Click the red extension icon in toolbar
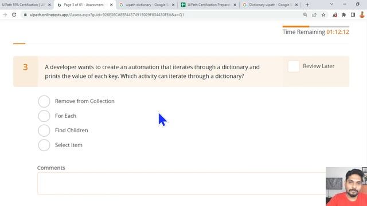The image size is (367, 206). click(x=335, y=15)
